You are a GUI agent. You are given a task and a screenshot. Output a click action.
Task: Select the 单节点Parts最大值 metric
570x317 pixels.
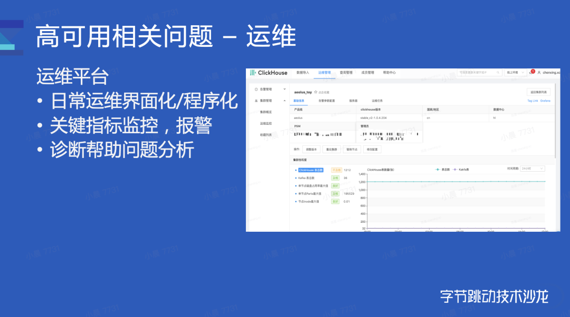coord(310,194)
